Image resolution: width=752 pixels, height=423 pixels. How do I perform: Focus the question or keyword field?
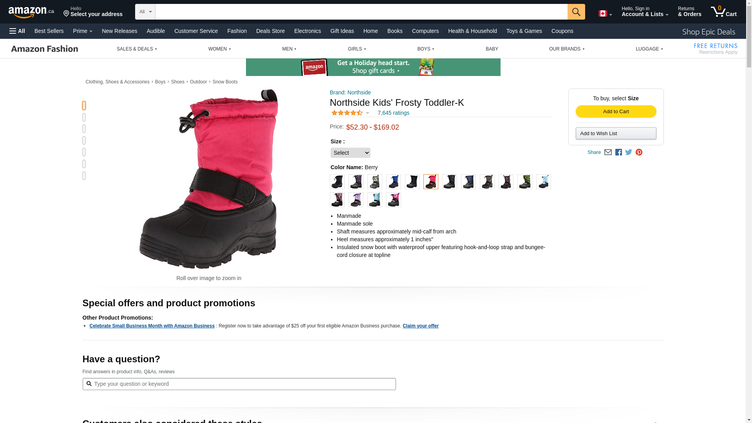(x=239, y=384)
